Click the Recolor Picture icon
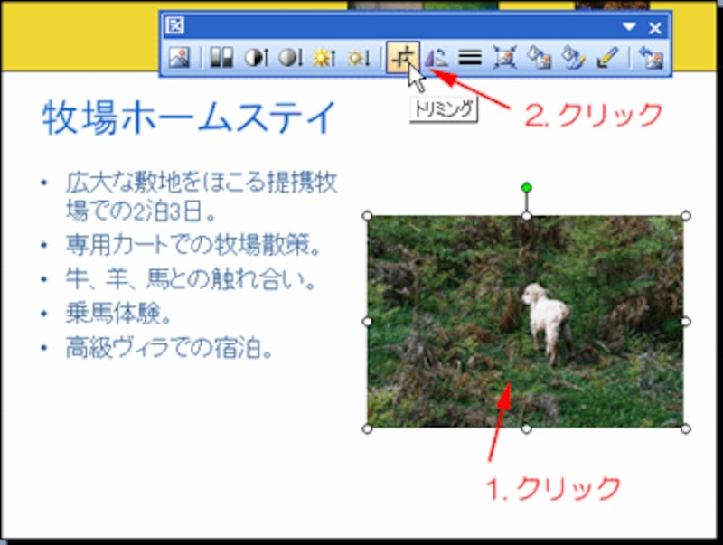The width and height of the screenshot is (723, 545). point(539,58)
